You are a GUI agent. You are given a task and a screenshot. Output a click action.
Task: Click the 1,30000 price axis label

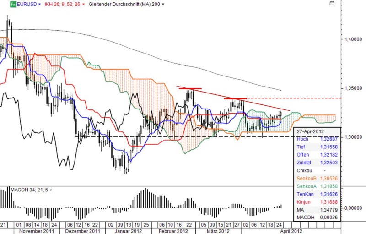pos(353,137)
